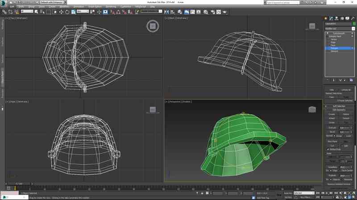
Task: Expand the Soft Selection rollout
Action: [339, 106]
